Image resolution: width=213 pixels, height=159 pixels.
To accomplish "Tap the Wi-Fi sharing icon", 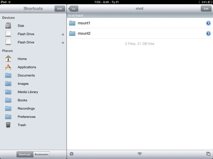I will pos(140,154).
